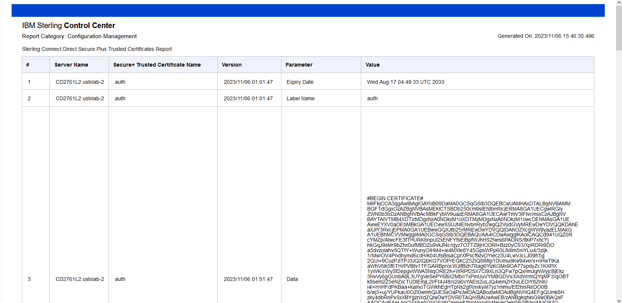Click the Expiry Date parameter cell

[x=300, y=82]
